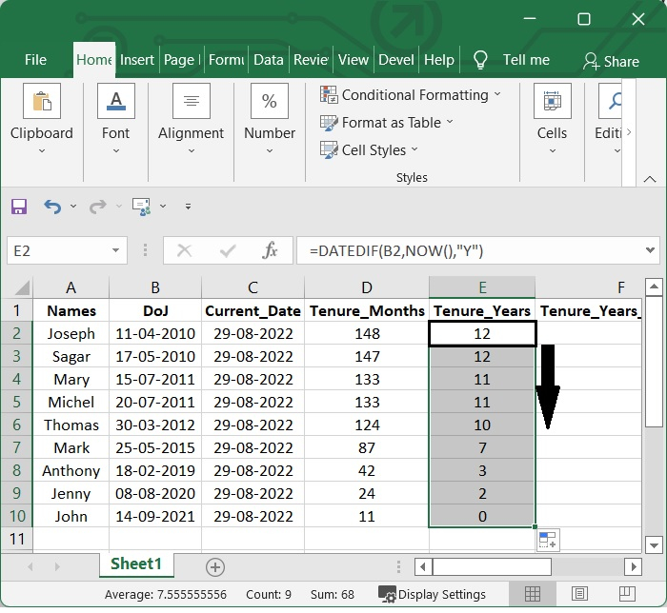Click the Undo arrow icon
667x613 pixels.
pos(52,207)
